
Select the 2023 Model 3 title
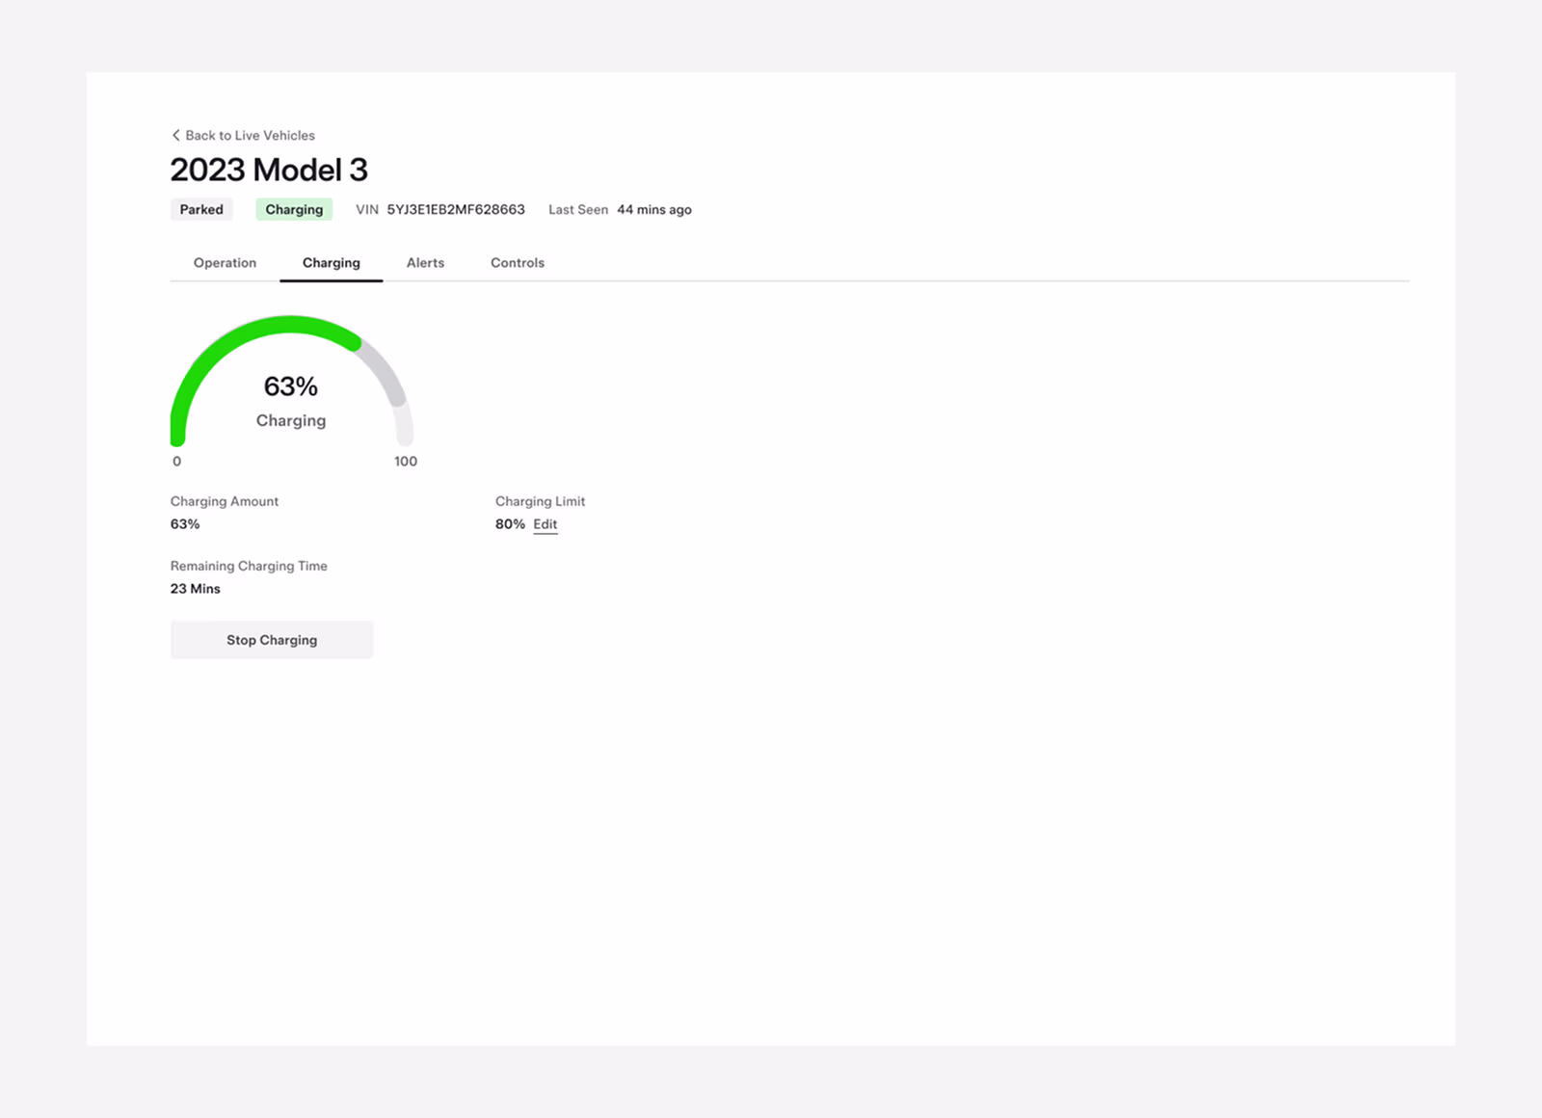click(270, 170)
